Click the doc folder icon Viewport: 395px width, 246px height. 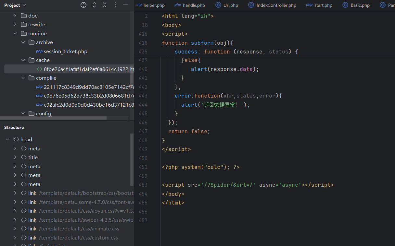23,16
